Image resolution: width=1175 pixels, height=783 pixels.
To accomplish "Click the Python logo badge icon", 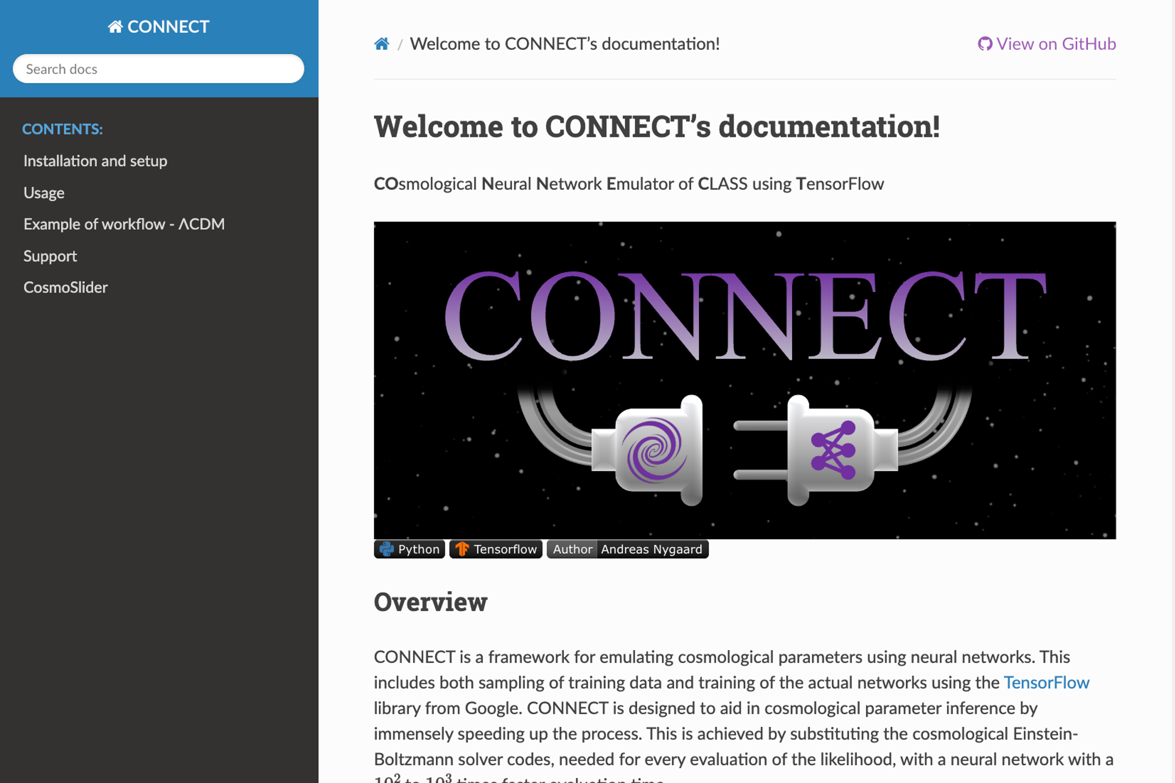I will tap(386, 549).
